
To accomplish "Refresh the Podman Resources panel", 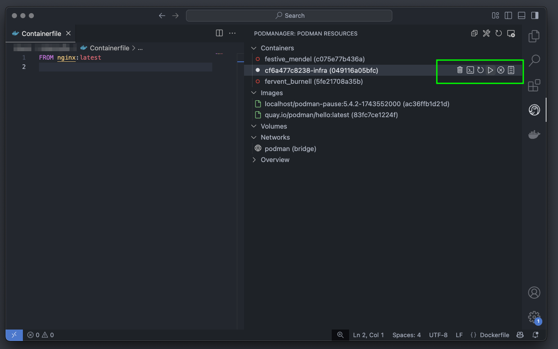I will pos(499,33).
